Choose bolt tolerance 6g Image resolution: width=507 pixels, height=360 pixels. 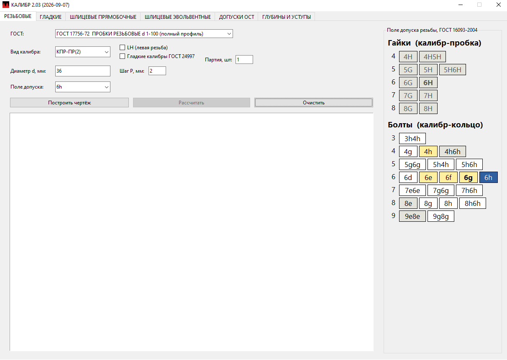469,177
